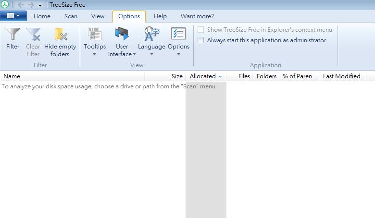Screen dimensions: 375x218
Task: Open the Language selection icon
Action: (x=151, y=34)
